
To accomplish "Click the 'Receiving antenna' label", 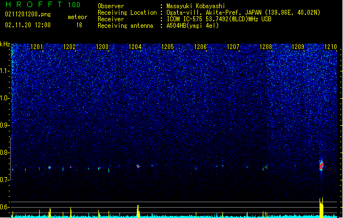I will click(x=125, y=26).
